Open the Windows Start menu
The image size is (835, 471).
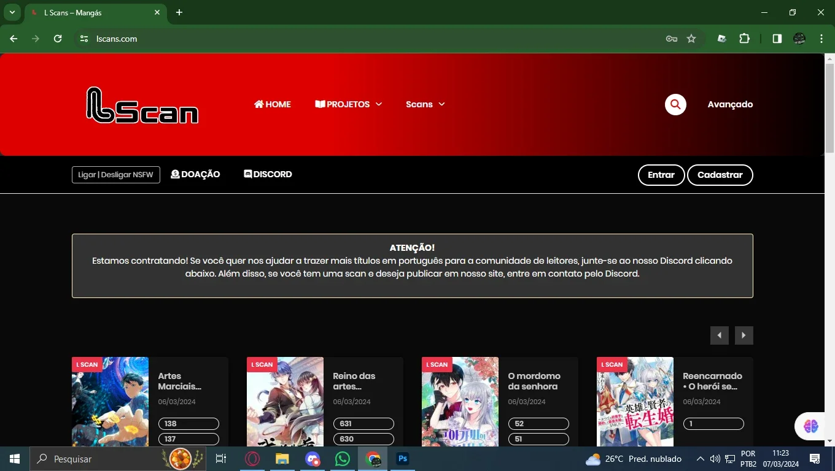(x=14, y=459)
